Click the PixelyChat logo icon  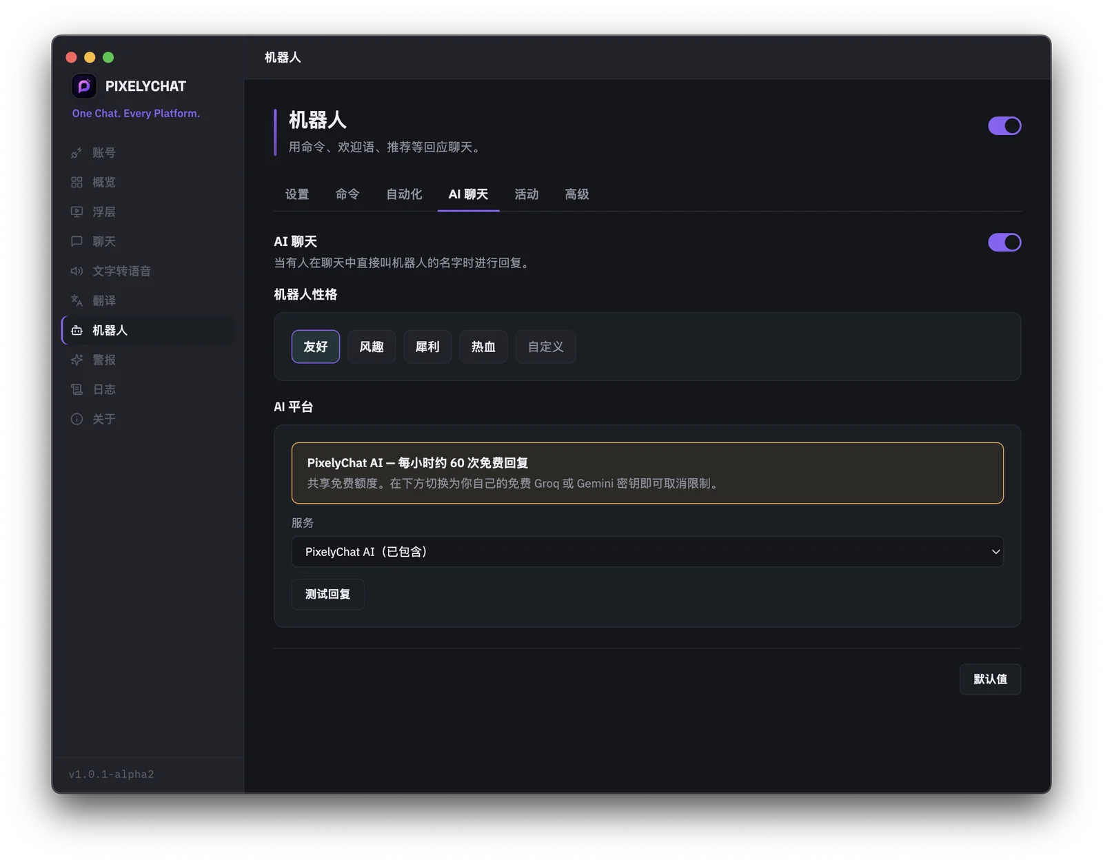tap(84, 86)
